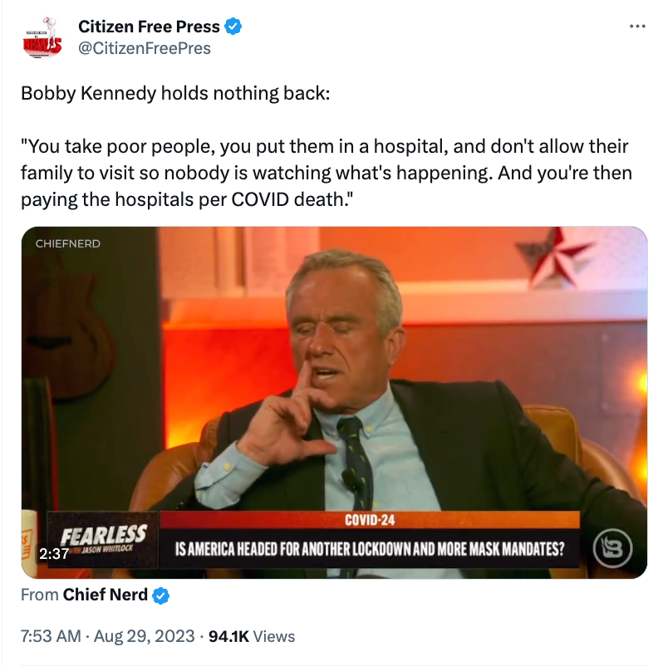The image size is (658, 666).
Task: Open the three-dot more options menu
Action: tap(637, 27)
